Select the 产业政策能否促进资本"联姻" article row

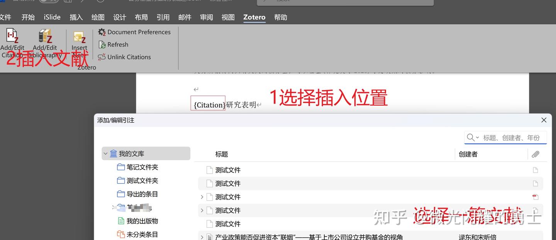point(371,236)
